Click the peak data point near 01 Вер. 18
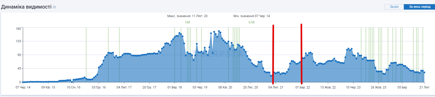Screen dimensions: 435x97 [x=179, y=33]
